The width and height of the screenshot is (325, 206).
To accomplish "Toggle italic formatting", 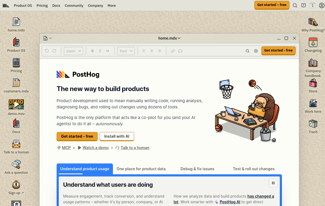I will (x=100, y=51).
